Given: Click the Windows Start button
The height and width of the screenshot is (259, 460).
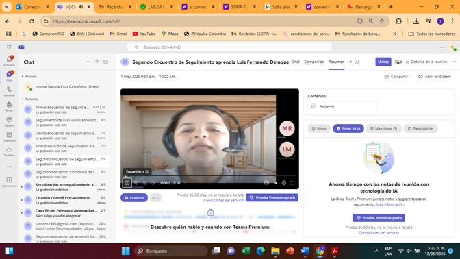Looking at the screenshot, I should (125, 251).
